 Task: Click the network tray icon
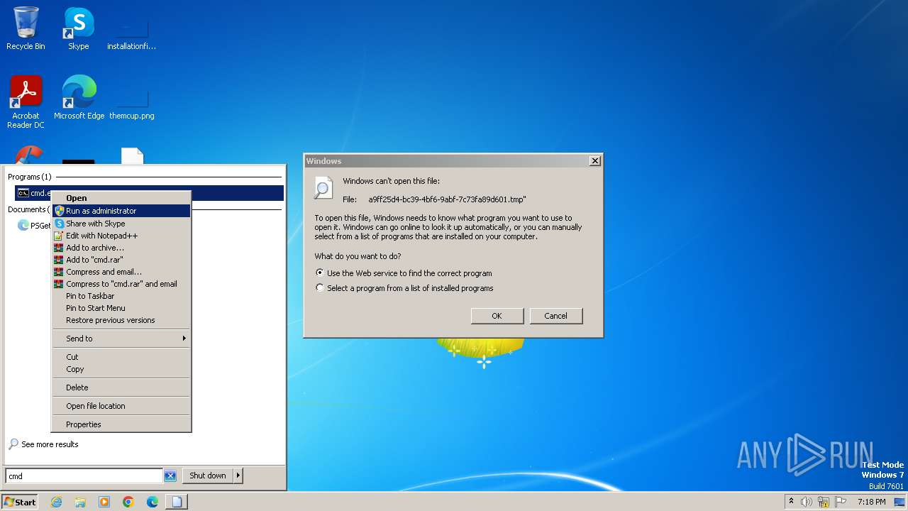pyautogui.click(x=824, y=502)
